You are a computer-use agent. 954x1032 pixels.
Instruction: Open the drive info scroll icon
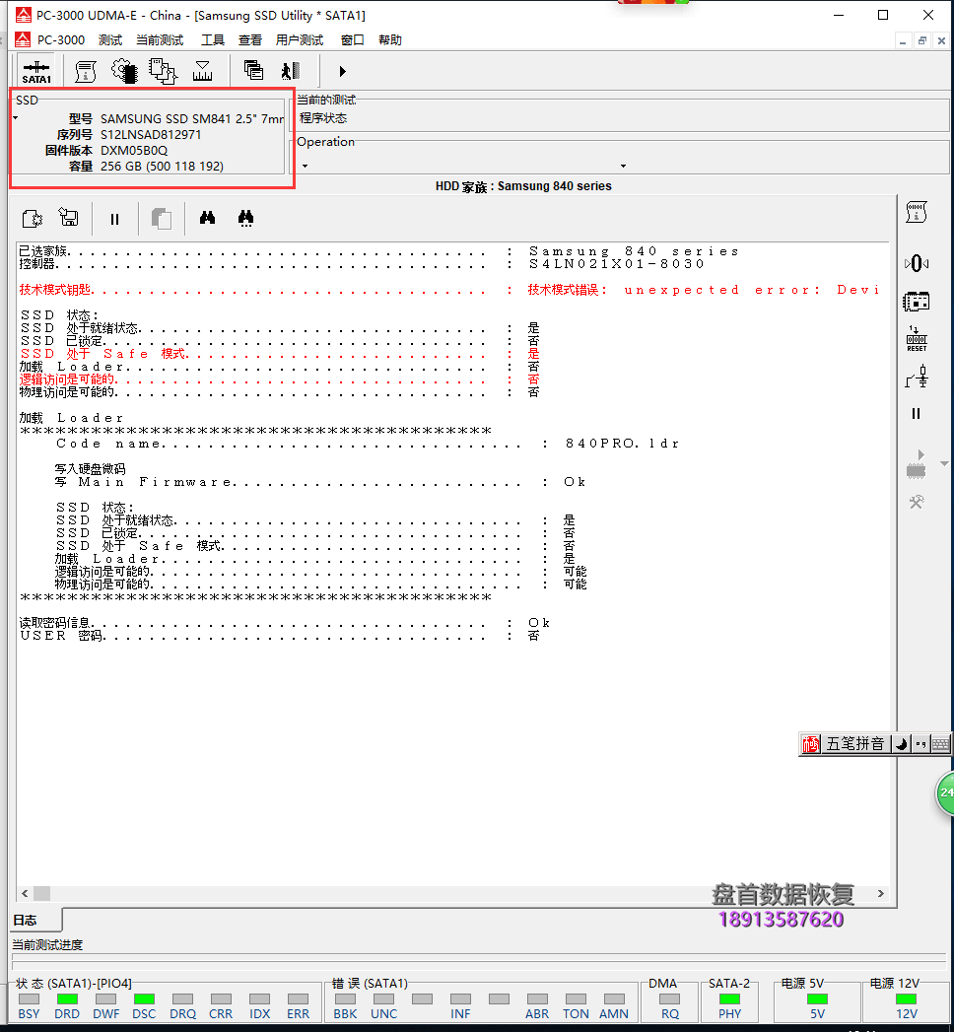click(x=86, y=71)
